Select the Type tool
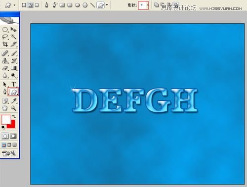Viewport: 247px width, 187px height. (x=13, y=85)
